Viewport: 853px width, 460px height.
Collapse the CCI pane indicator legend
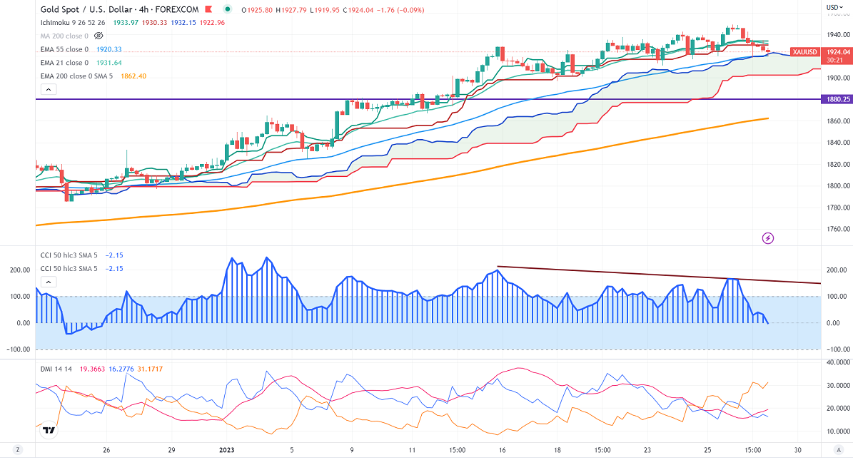(49, 282)
